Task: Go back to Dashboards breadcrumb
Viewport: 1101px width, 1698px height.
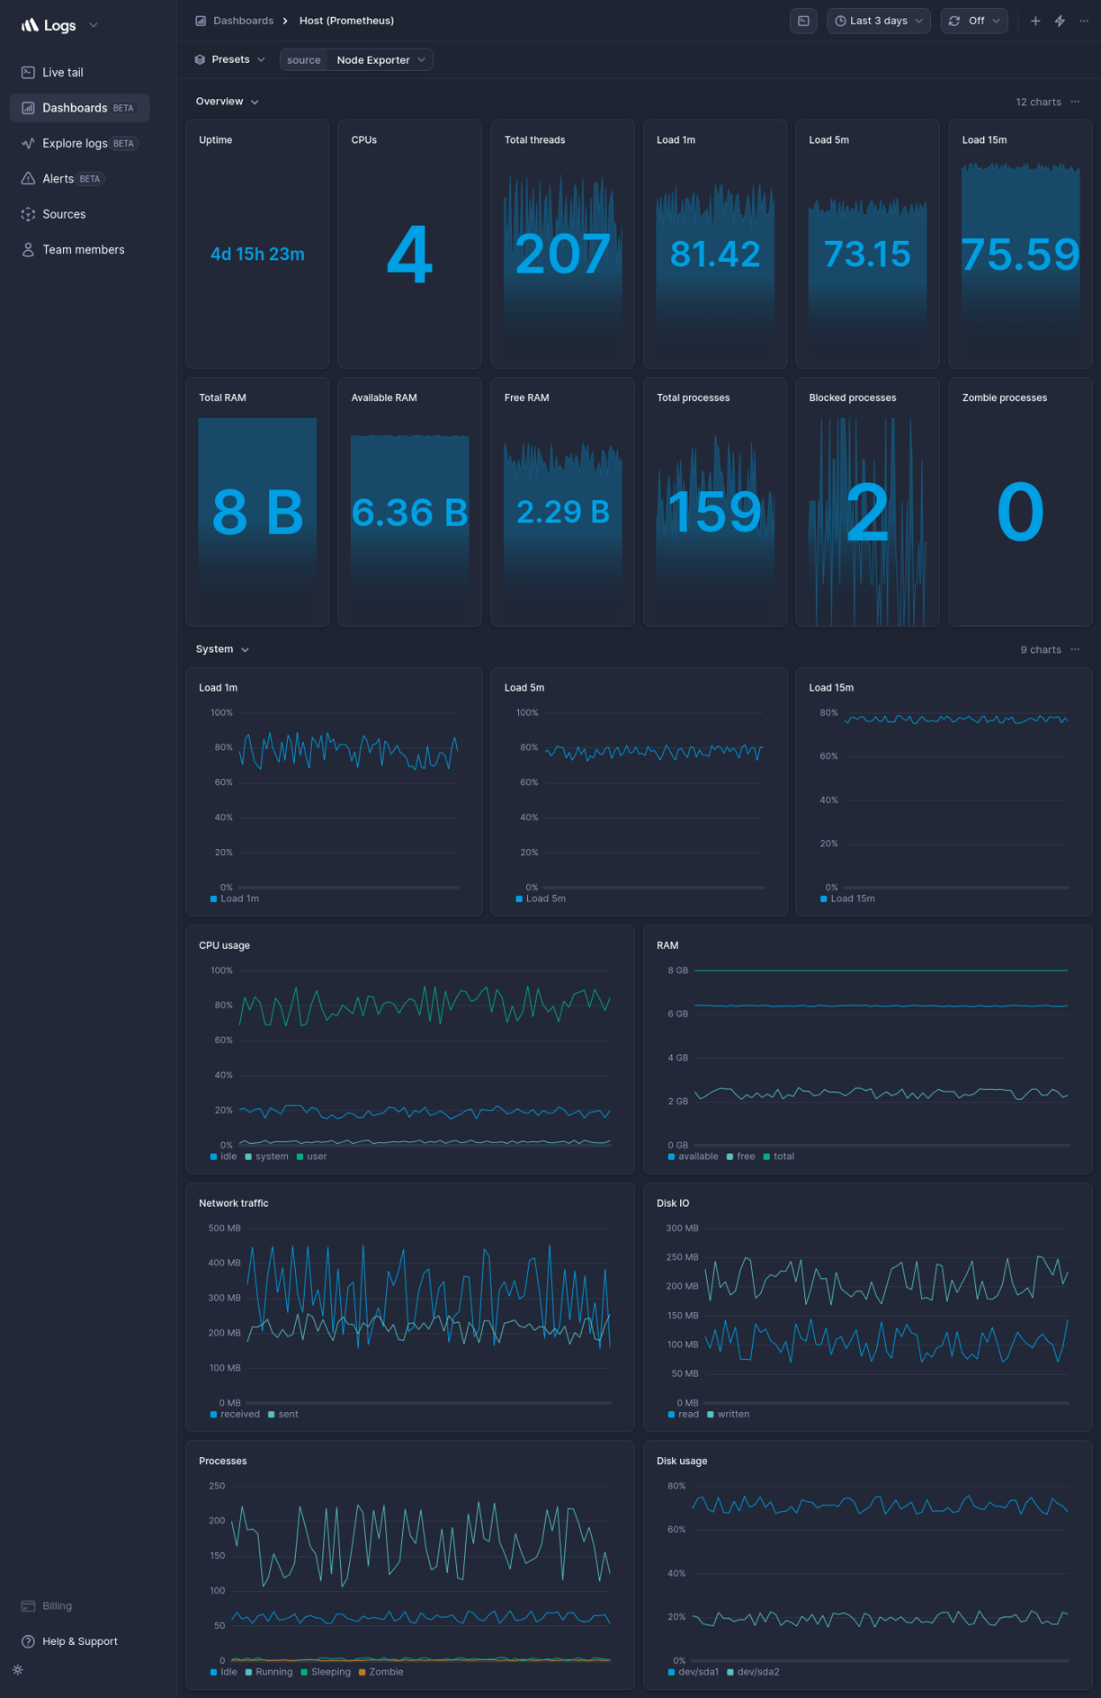Action: pos(243,21)
